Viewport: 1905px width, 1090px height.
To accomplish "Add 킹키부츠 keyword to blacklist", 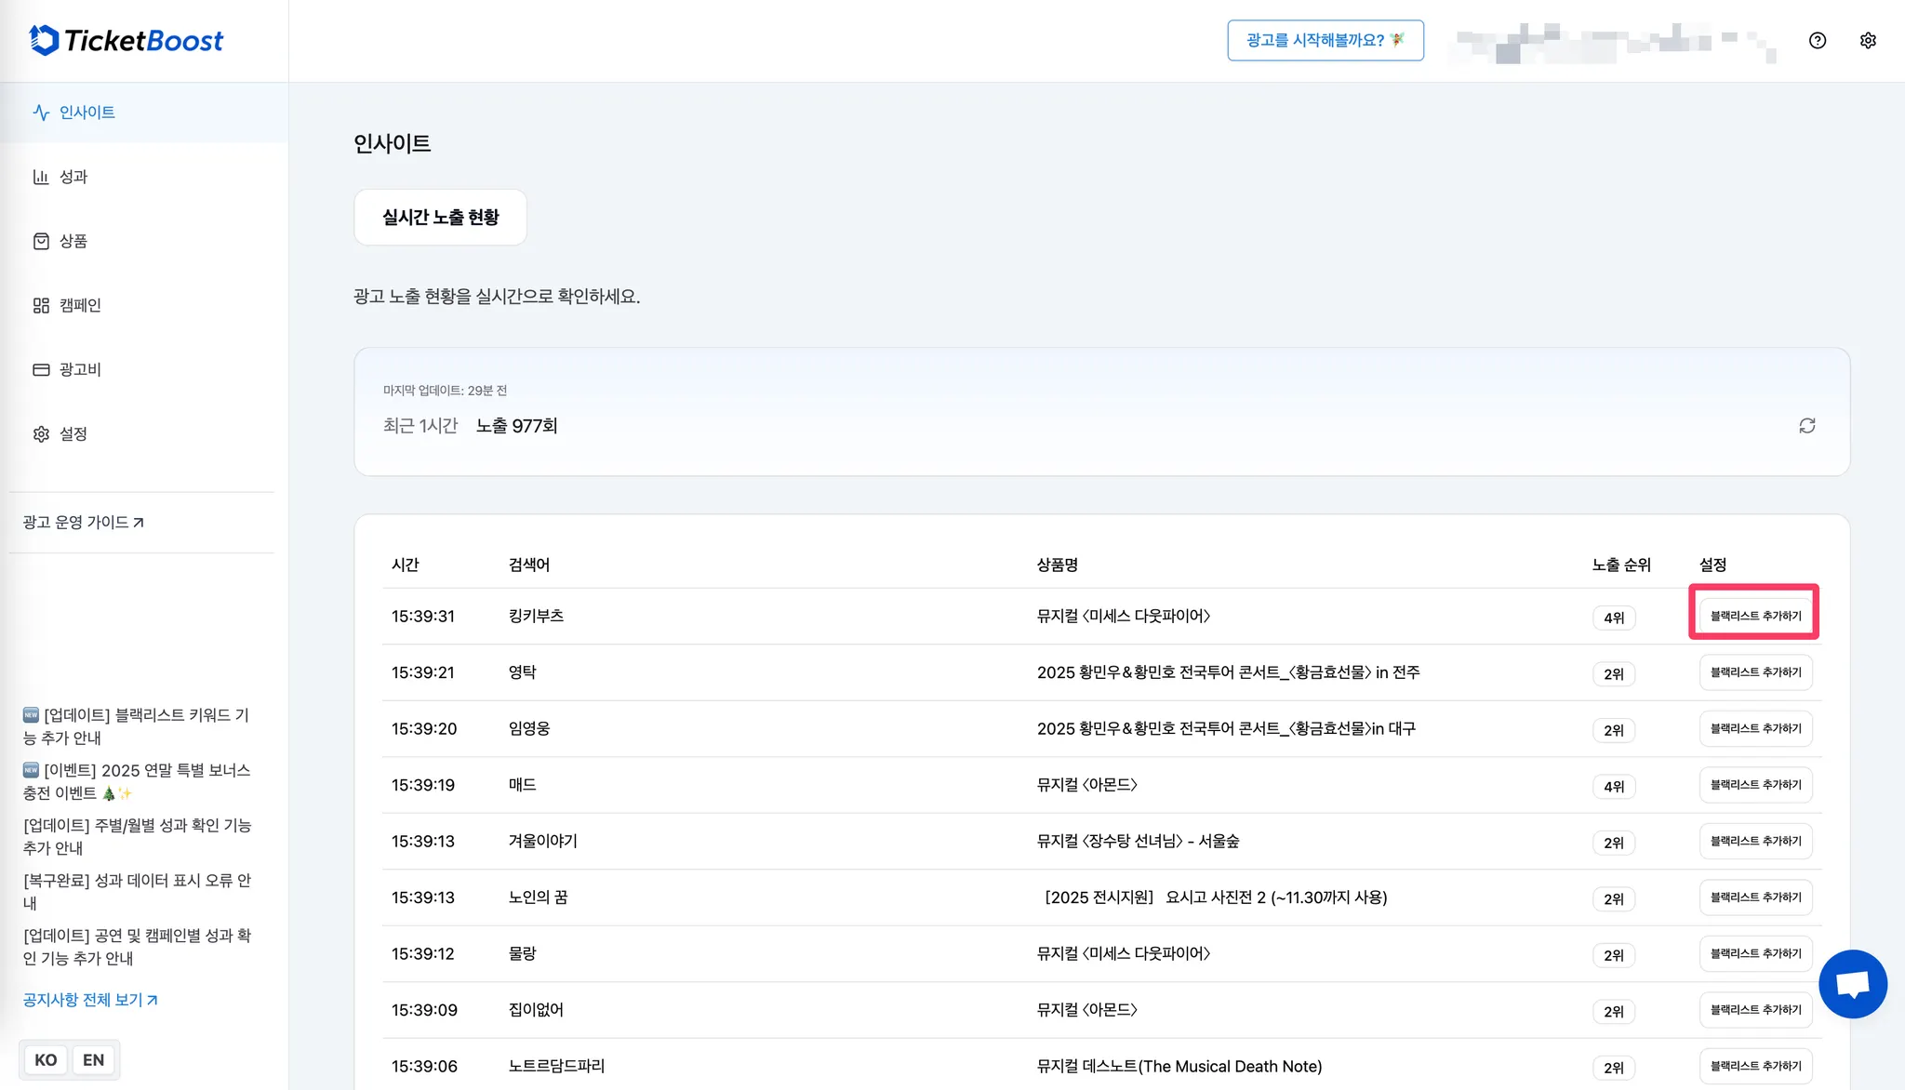I will [x=1755, y=616].
